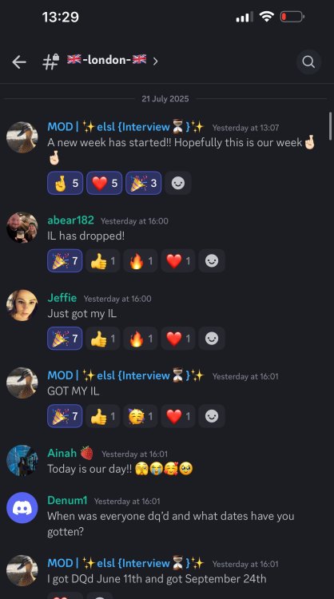Image resolution: width=334 pixels, height=599 pixels.
Task: Toggle thumbs up reaction on Jeffie's message
Action: coord(103,339)
